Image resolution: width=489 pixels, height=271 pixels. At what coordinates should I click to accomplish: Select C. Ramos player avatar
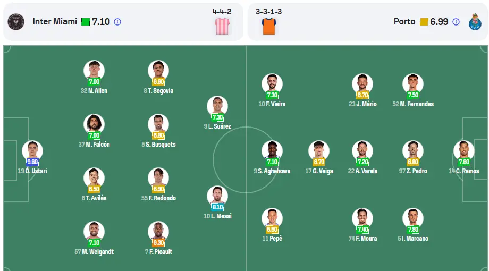click(x=463, y=151)
